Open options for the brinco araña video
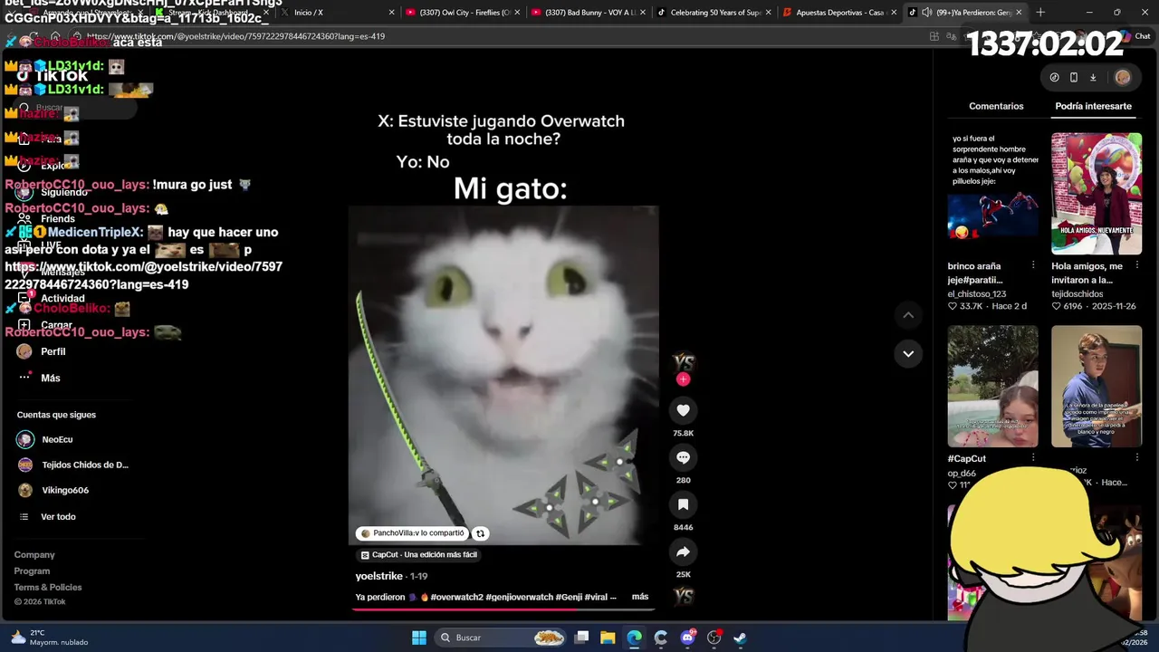The image size is (1159, 652). point(1033,265)
